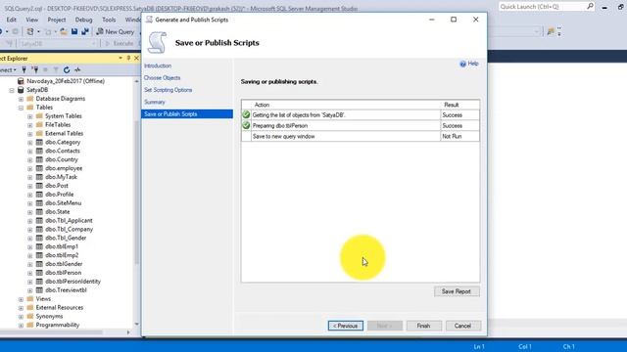The height and width of the screenshot is (352, 627).
Task: Close the Object Explorer panel
Action: [x=136, y=59]
